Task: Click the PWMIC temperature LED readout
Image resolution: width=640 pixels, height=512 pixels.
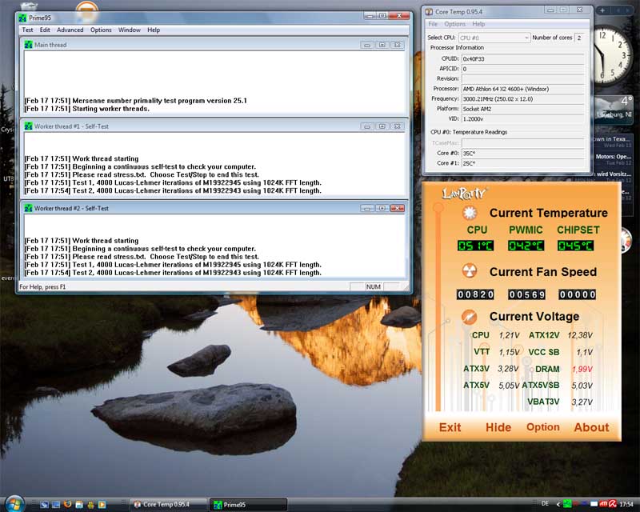Action: point(526,246)
